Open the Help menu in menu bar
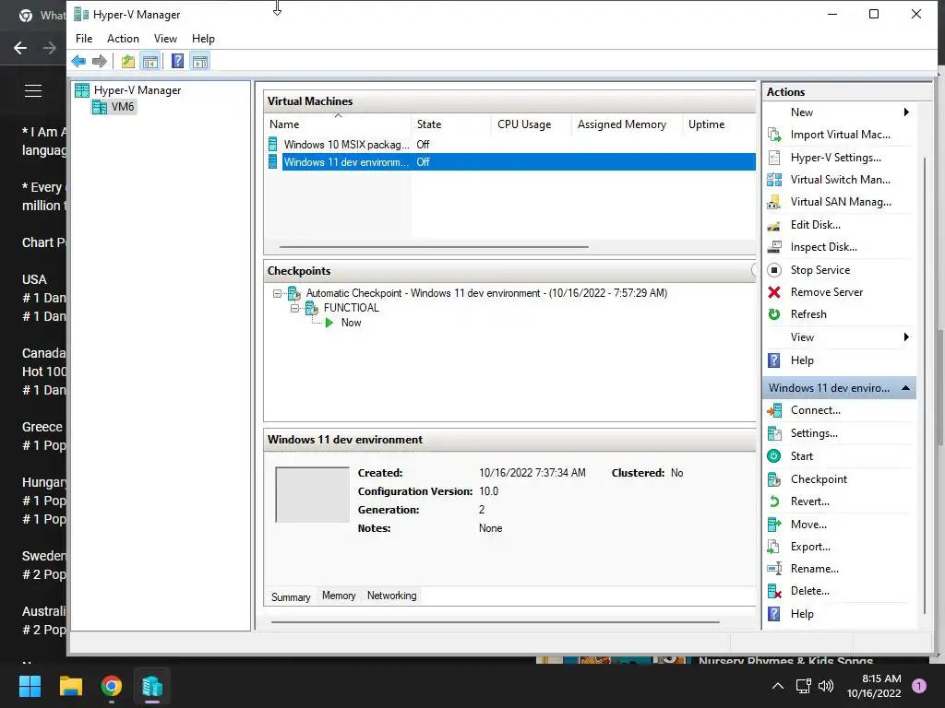Image resolution: width=945 pixels, height=708 pixels. [203, 39]
